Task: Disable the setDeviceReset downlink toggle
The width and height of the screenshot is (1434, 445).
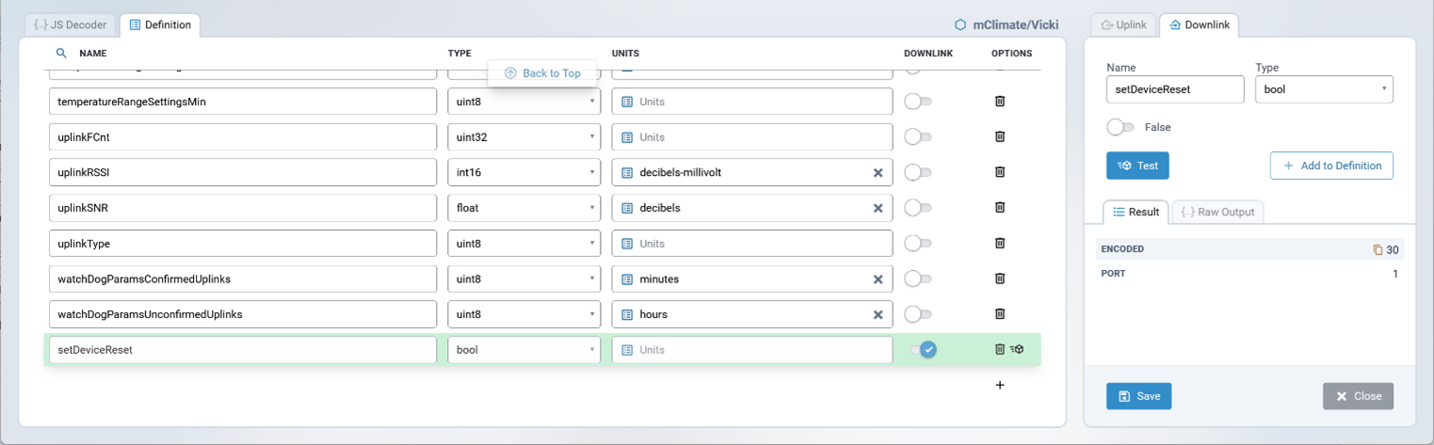Action: 923,350
